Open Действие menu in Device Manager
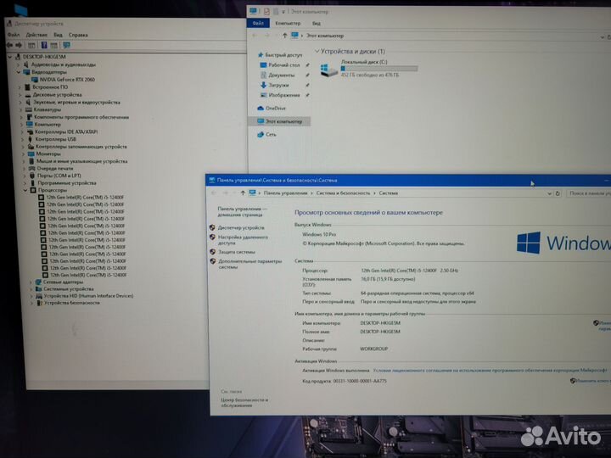Image resolution: width=611 pixels, height=458 pixels. pyautogui.click(x=36, y=35)
